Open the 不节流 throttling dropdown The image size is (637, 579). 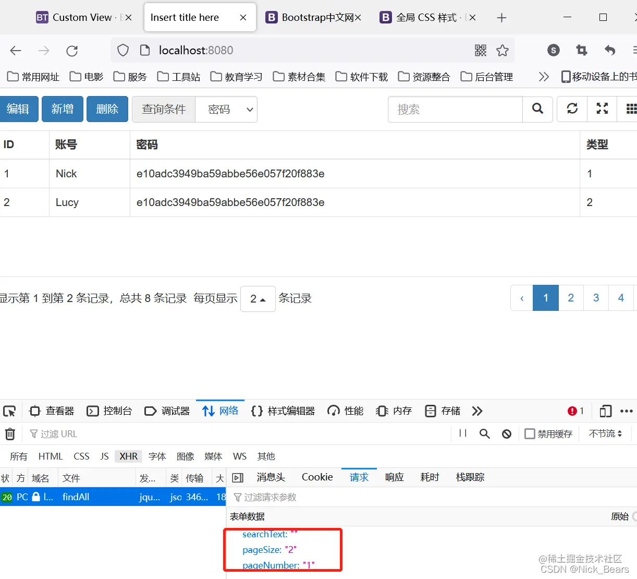[x=605, y=433]
